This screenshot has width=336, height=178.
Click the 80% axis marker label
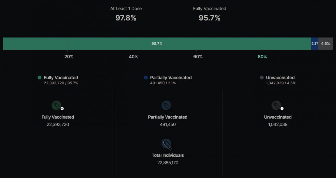tap(262, 57)
